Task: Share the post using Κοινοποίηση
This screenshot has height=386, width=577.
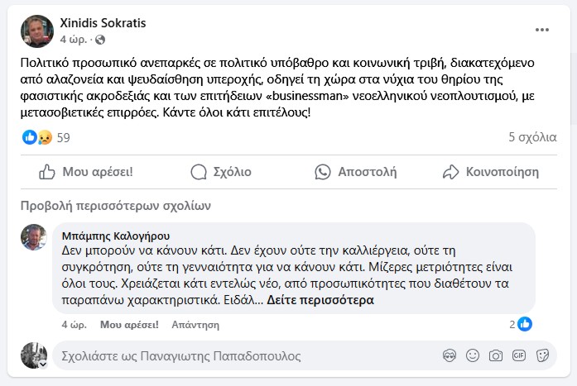Action: 490,172
